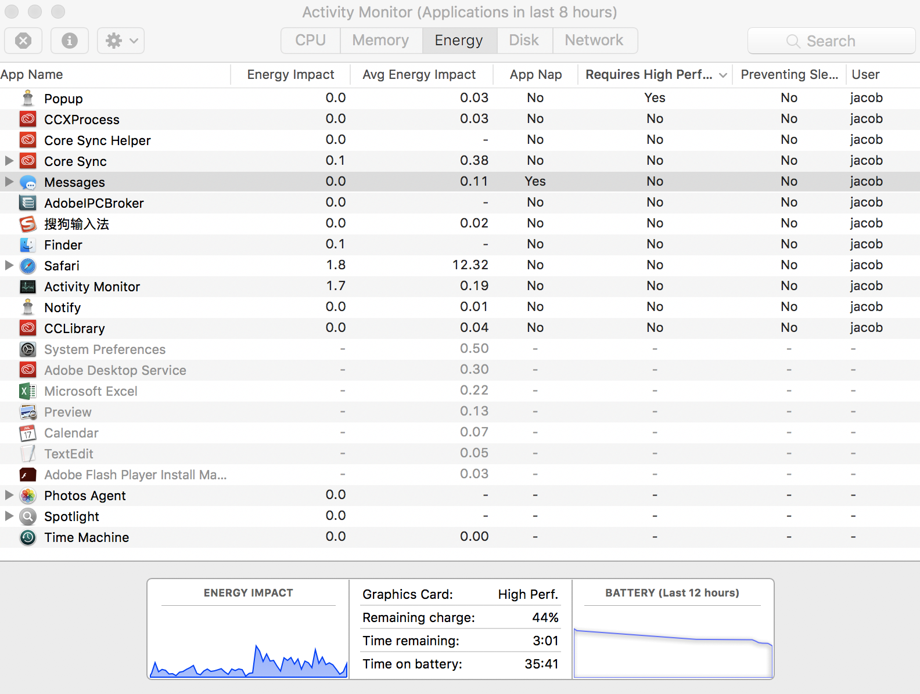Expand the Core Sync disclosure triangle
The width and height of the screenshot is (920, 694).
coord(9,161)
